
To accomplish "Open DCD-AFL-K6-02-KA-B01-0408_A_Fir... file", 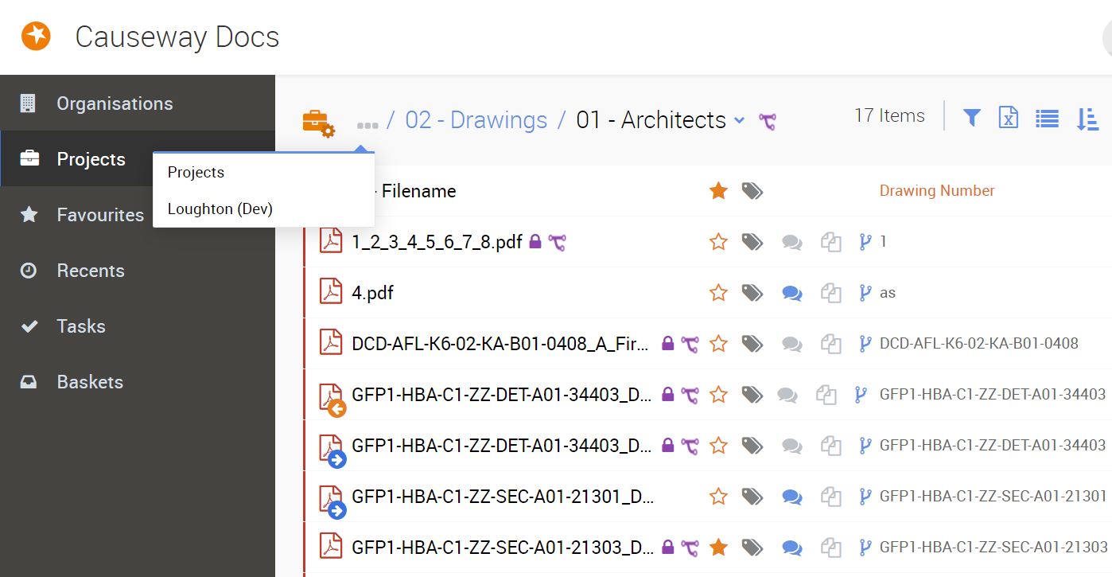I will (502, 344).
